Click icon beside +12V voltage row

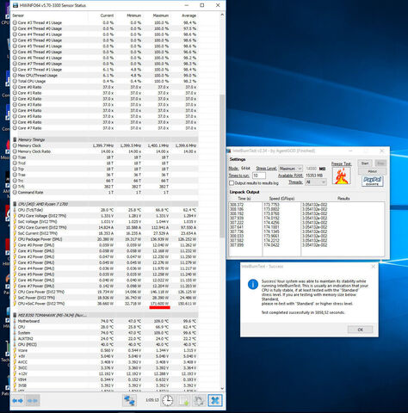15,373
